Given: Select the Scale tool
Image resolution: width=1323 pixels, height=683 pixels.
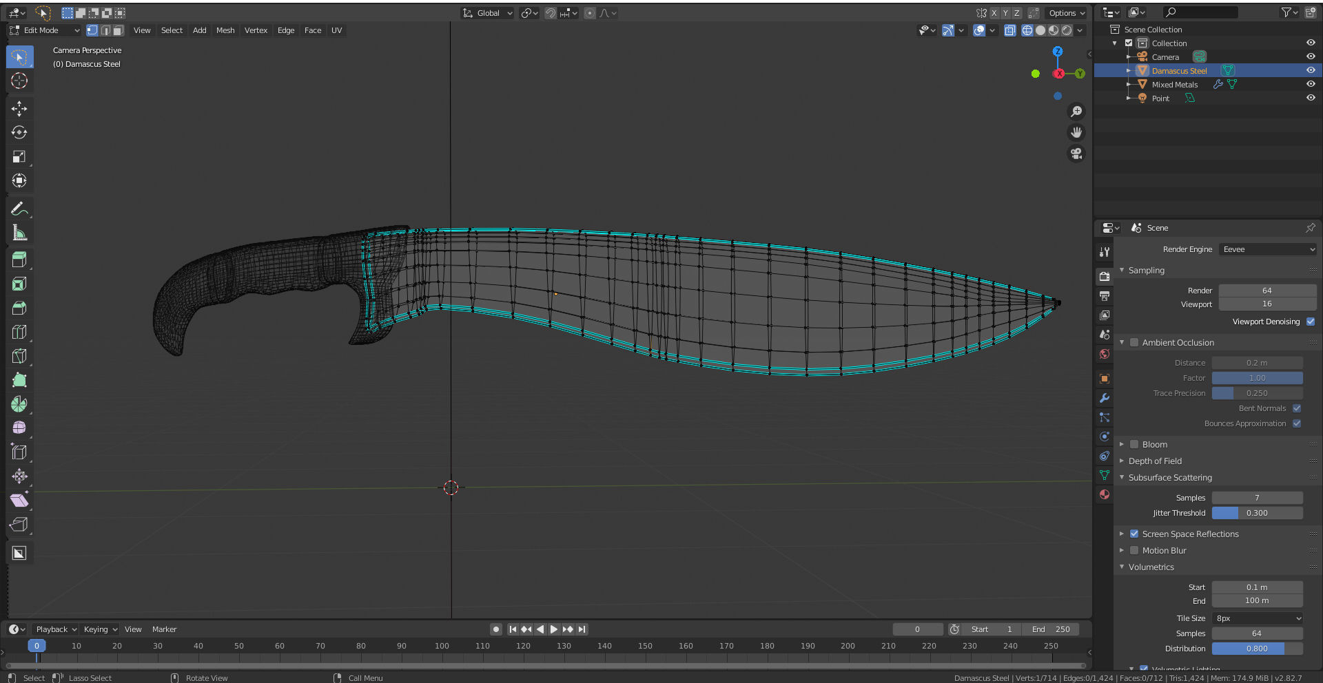Looking at the screenshot, I should coord(19,156).
